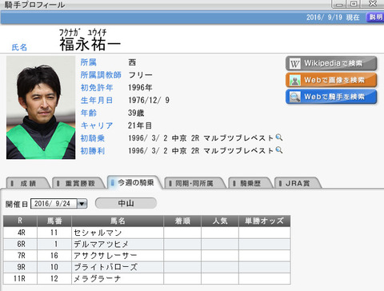Screen dimensions: 384x291
Task: Click the jockey portrait photo
Action: (x=41, y=107)
